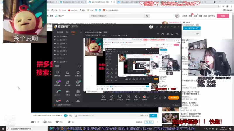
Task: Hide the 文本 4 source
Action: pyautogui.click(x=55, y=40)
